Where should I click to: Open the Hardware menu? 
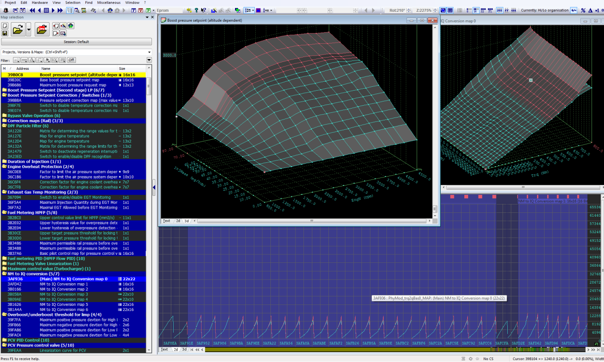pos(40,2)
